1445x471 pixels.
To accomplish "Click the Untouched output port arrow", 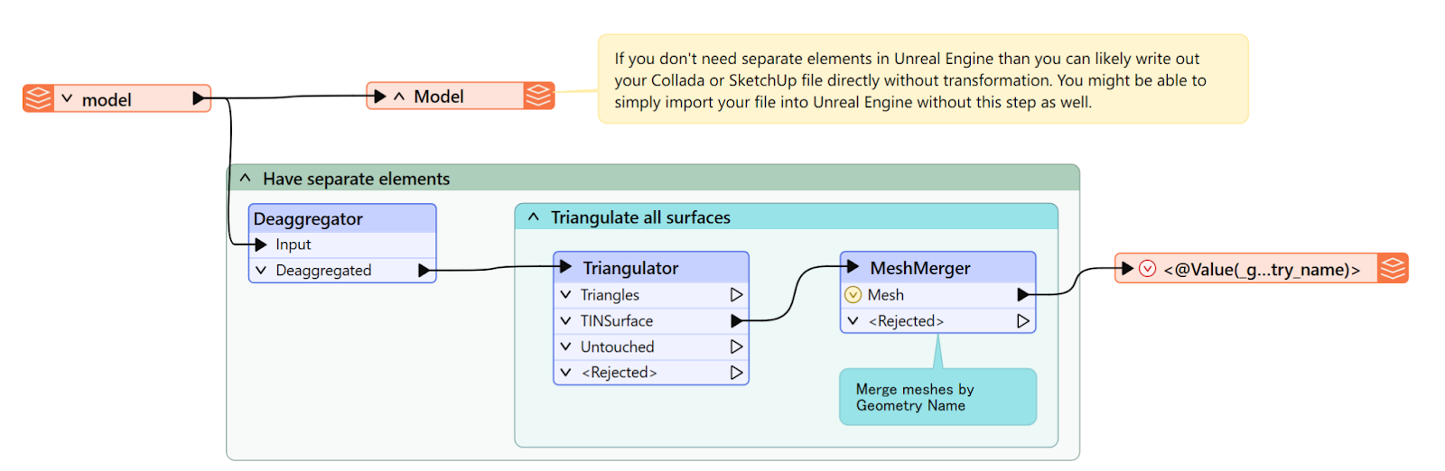I will point(737,346).
